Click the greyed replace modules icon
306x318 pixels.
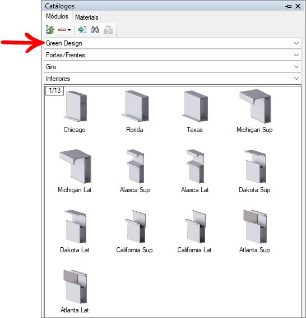click(x=108, y=30)
